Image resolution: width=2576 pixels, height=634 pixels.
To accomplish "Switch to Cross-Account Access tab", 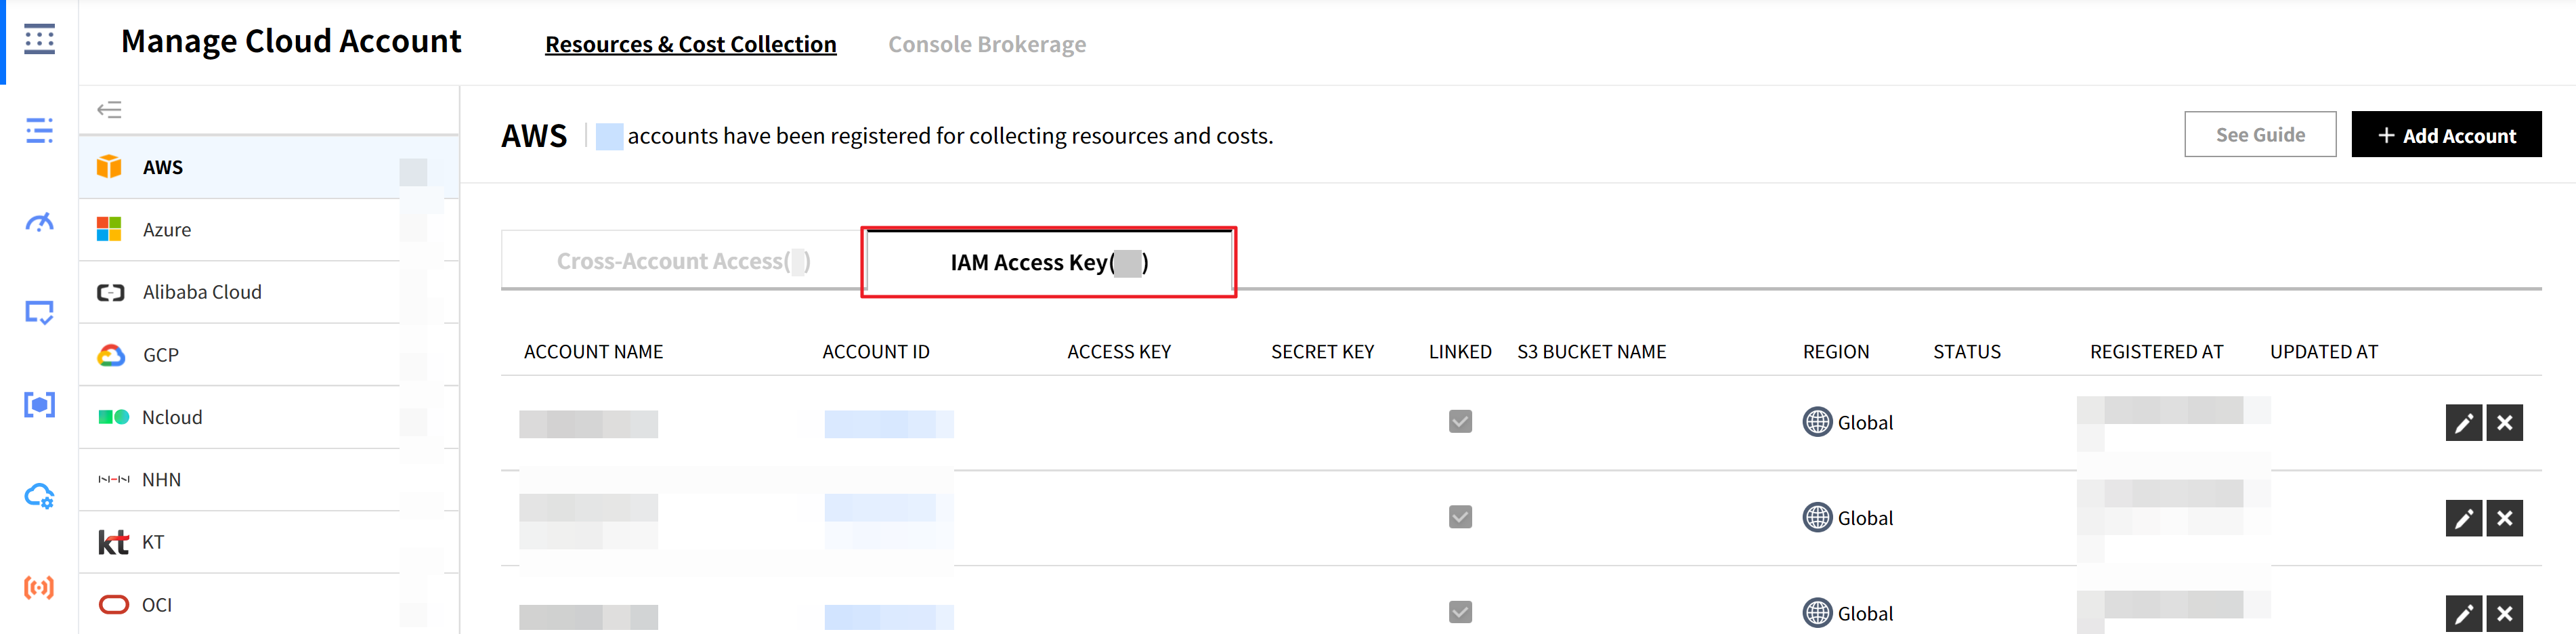I will click(682, 262).
